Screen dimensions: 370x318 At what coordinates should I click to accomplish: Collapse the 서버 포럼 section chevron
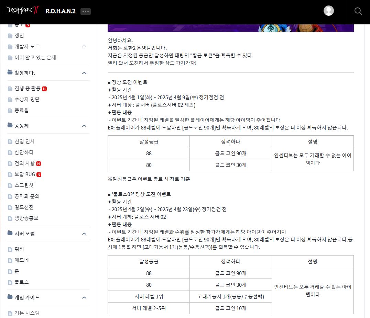[x=84, y=234]
